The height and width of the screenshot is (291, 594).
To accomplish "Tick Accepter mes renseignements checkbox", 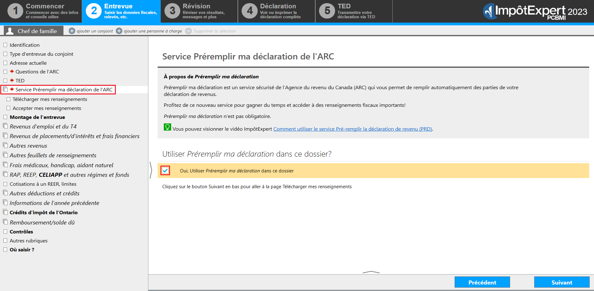I will pos(8,108).
